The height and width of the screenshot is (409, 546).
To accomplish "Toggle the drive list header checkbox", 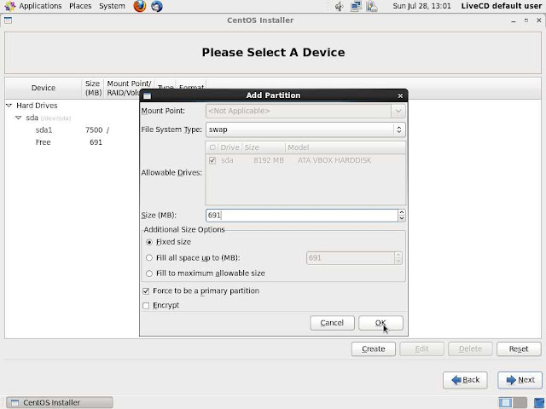I will [x=212, y=147].
